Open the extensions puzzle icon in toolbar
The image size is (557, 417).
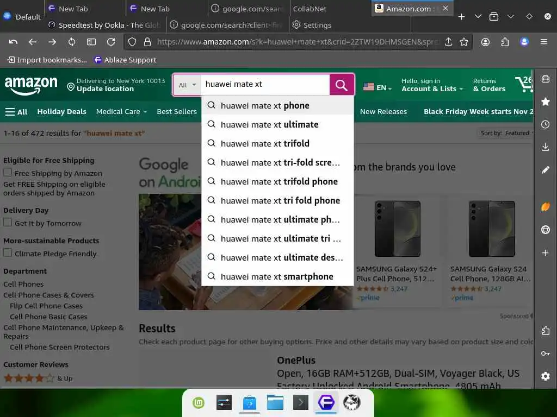(505, 42)
